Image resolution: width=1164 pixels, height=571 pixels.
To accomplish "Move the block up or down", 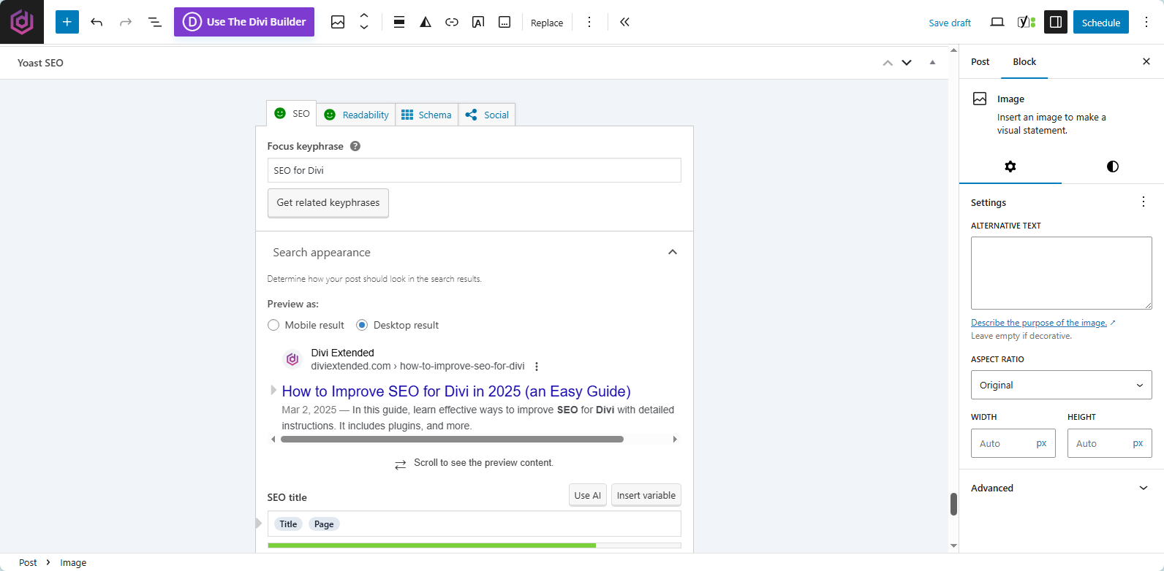I will pyautogui.click(x=364, y=22).
